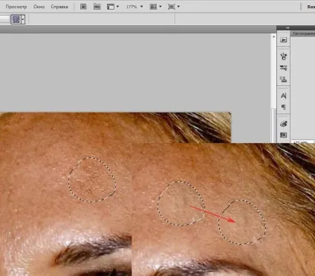Open the Brush Presets panel icon
315x276 pixels.
click(x=283, y=56)
